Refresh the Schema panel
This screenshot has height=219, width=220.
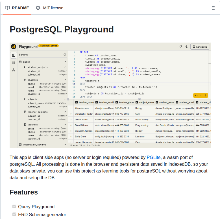point(65,54)
